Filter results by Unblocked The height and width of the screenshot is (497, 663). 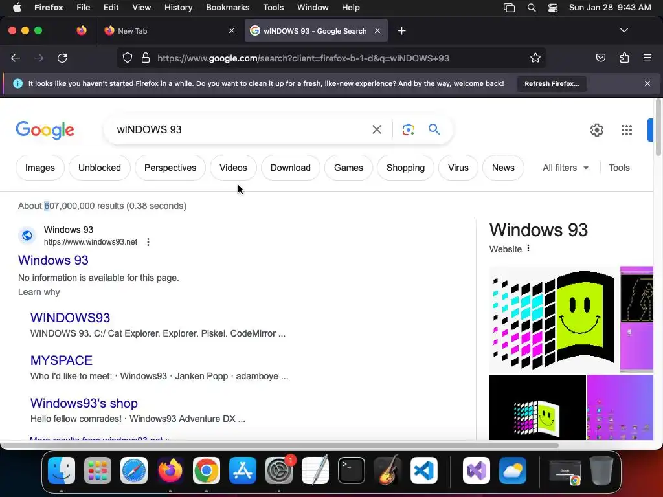(100, 168)
